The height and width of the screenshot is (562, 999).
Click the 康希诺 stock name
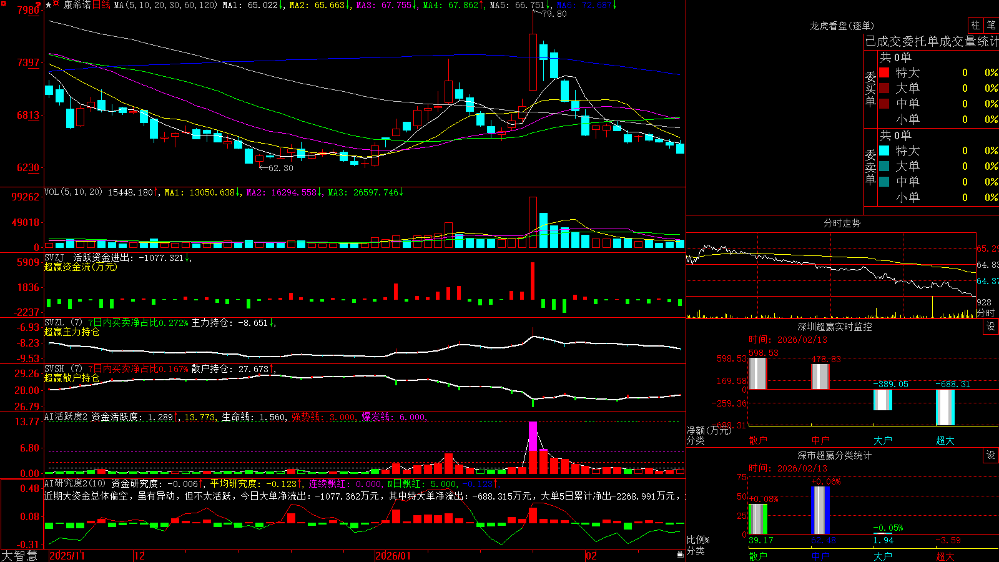77,5
